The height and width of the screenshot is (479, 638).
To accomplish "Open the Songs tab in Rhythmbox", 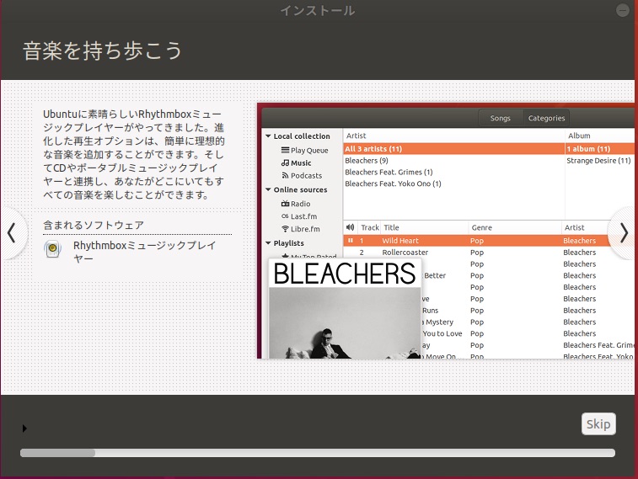I will coord(500,118).
